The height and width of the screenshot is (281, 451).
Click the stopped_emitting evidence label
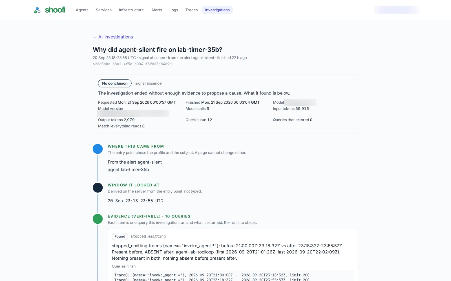[x=148, y=236]
